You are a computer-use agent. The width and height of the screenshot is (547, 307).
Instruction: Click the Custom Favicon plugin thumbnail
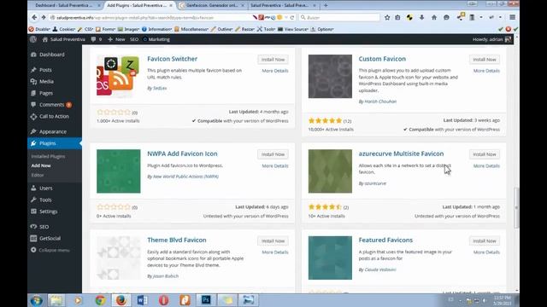click(330, 76)
